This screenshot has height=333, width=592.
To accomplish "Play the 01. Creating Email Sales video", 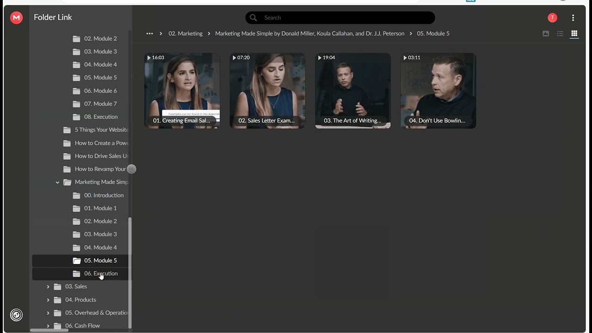I will pos(182,91).
